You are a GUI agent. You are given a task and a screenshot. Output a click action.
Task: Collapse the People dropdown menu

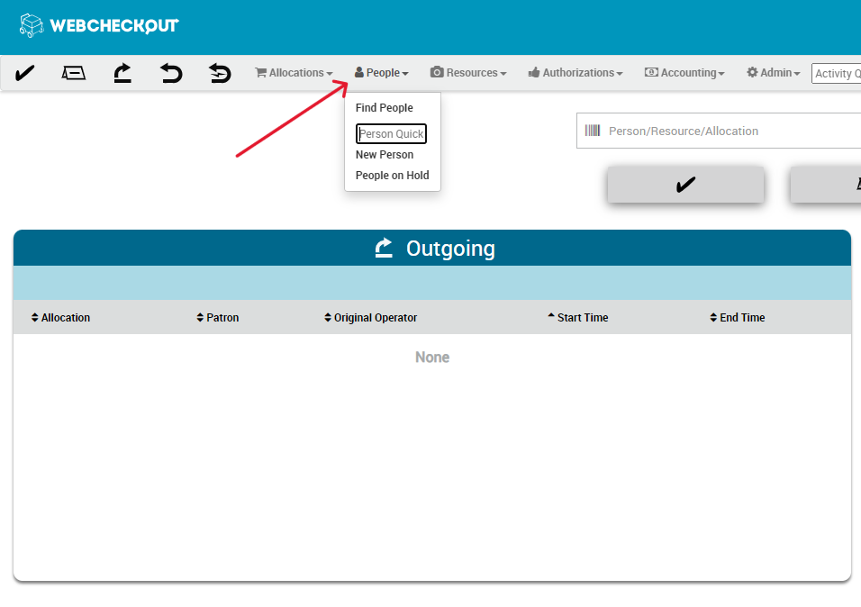(x=382, y=73)
